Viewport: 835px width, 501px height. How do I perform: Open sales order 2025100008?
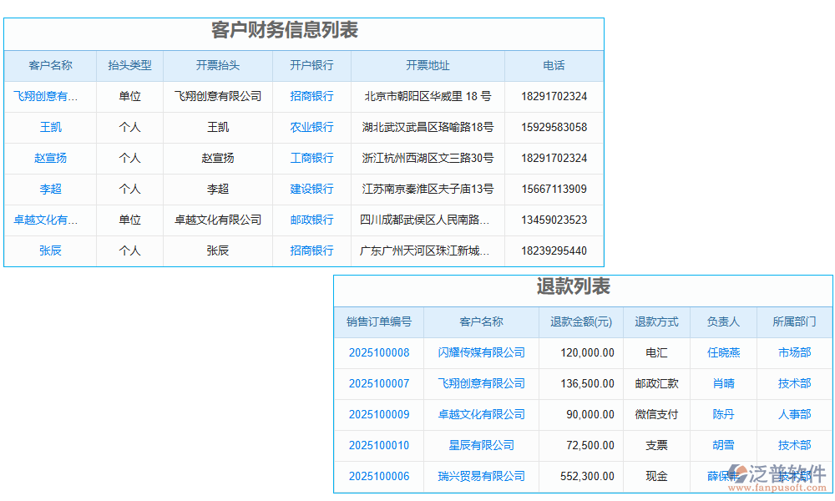pyautogui.click(x=380, y=352)
